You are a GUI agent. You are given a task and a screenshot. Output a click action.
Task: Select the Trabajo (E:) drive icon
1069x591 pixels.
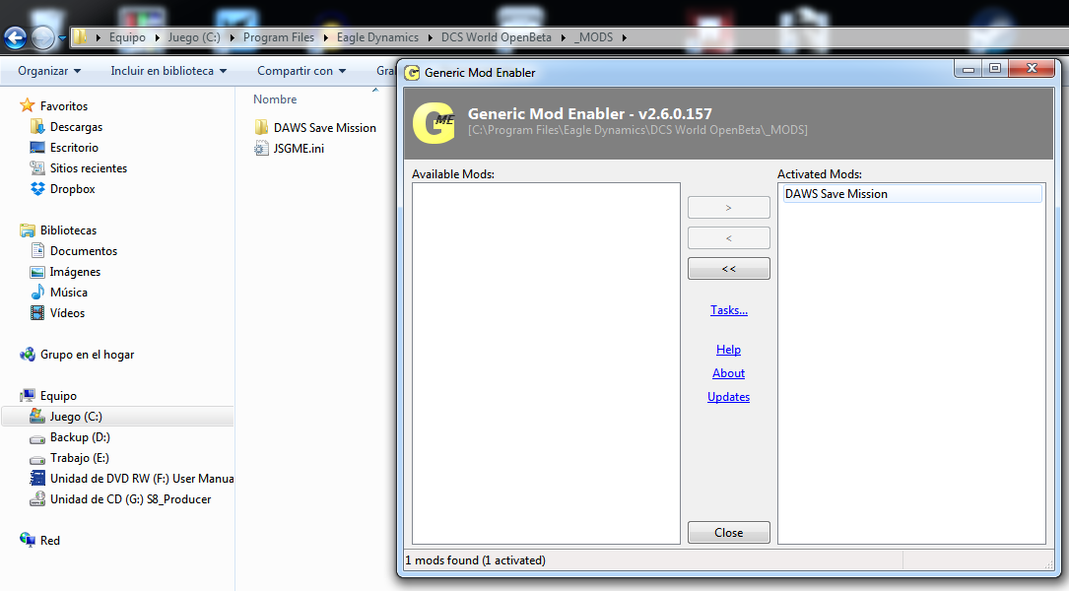pos(37,459)
